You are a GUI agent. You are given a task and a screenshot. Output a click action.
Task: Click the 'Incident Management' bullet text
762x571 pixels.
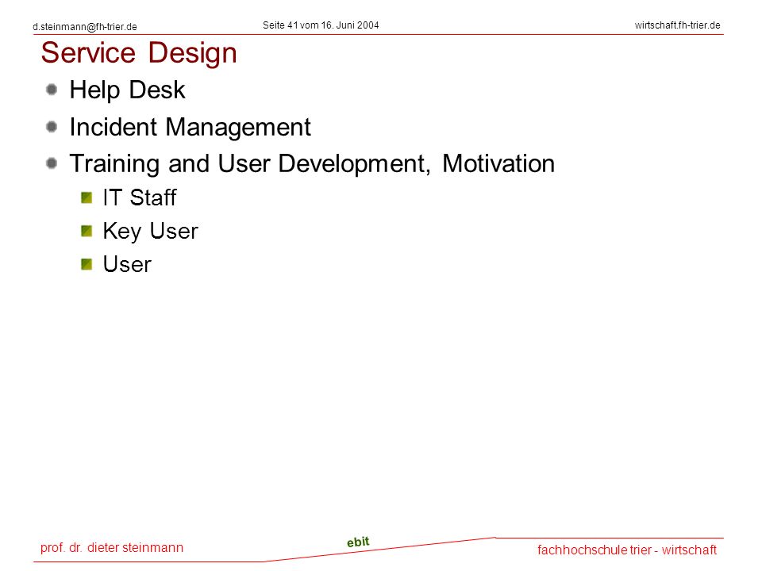pyautogui.click(x=190, y=127)
